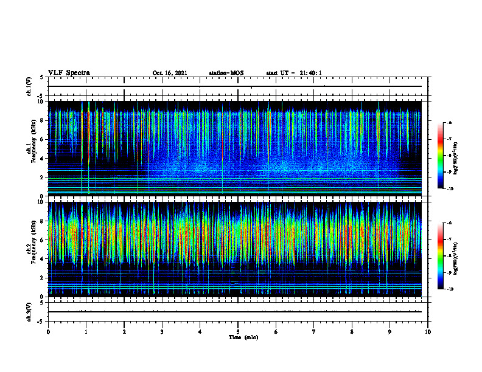The image size is (482, 372).
Task: Click the 'Time (min)' axis label
Action: pos(243,337)
